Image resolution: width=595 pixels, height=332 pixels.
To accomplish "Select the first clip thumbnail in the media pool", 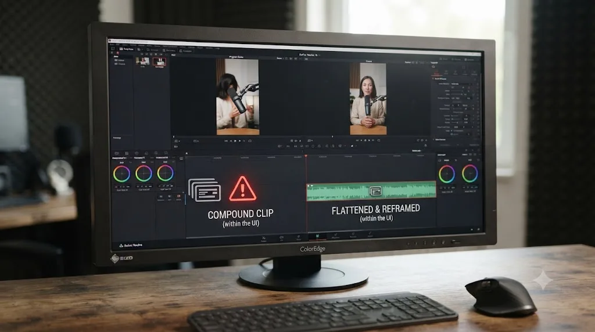I will [x=142, y=61].
